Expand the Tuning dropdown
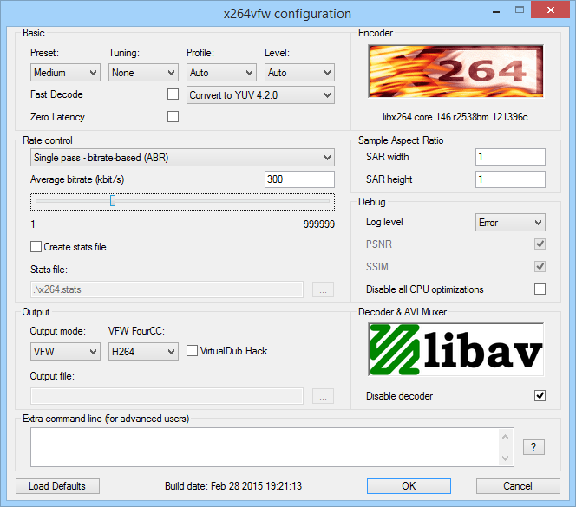Image resolution: width=576 pixels, height=507 pixels. [143, 73]
